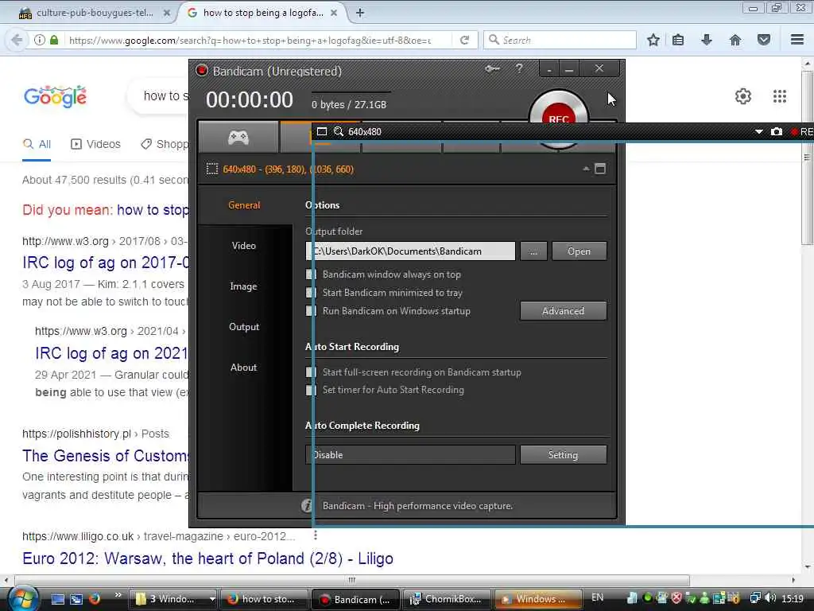Show hidden quick launch chevron on the taskbar
The image size is (814, 611).
tap(118, 595)
